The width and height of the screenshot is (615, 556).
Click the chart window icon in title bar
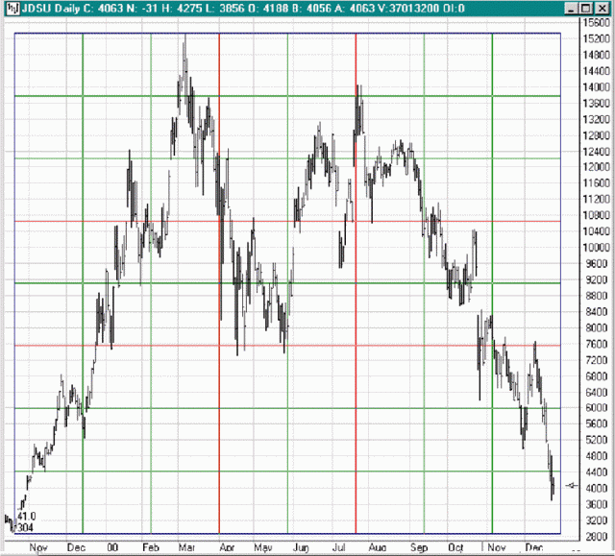coord(10,10)
